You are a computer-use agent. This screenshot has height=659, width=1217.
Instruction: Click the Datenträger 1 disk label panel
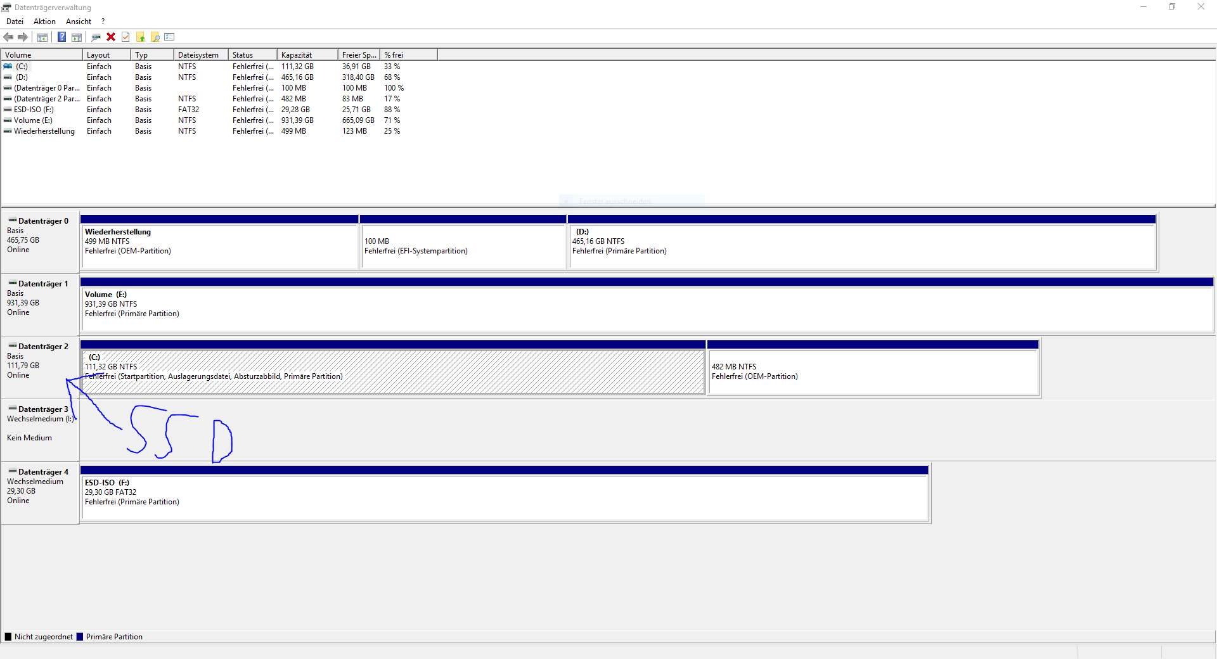pyautogui.click(x=40, y=305)
